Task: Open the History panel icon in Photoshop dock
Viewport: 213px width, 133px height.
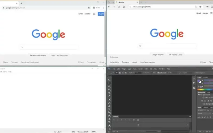Action: (194, 79)
